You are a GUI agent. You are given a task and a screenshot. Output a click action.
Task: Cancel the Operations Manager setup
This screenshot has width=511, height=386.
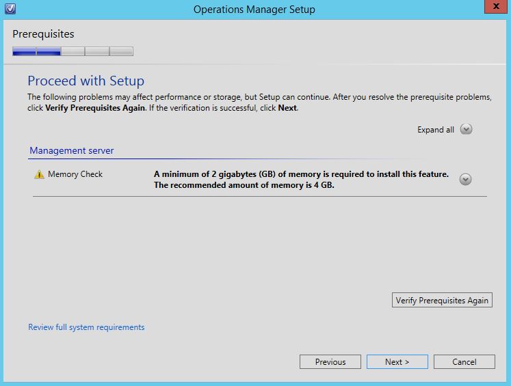pyautogui.click(x=464, y=362)
